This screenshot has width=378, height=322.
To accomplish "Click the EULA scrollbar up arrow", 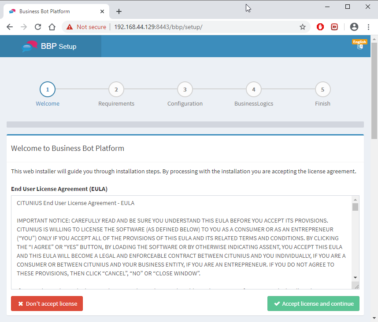I will (x=355, y=200).
